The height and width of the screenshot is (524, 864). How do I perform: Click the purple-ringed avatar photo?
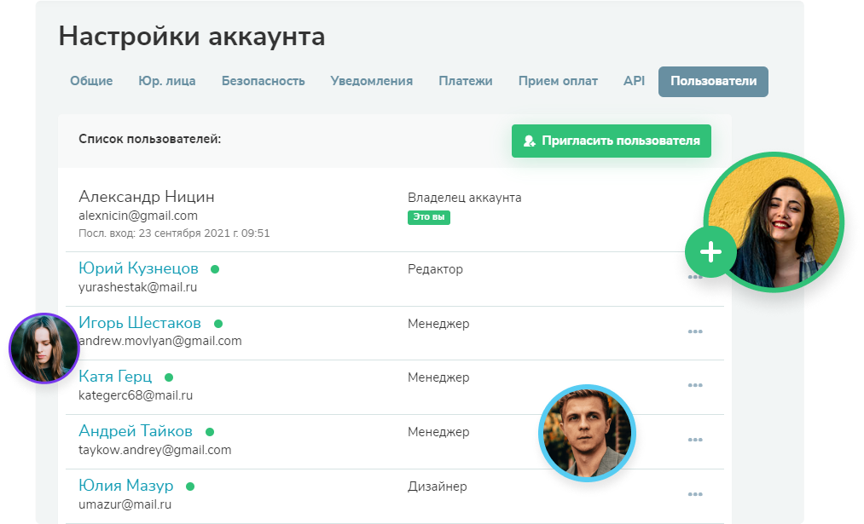pos(43,348)
